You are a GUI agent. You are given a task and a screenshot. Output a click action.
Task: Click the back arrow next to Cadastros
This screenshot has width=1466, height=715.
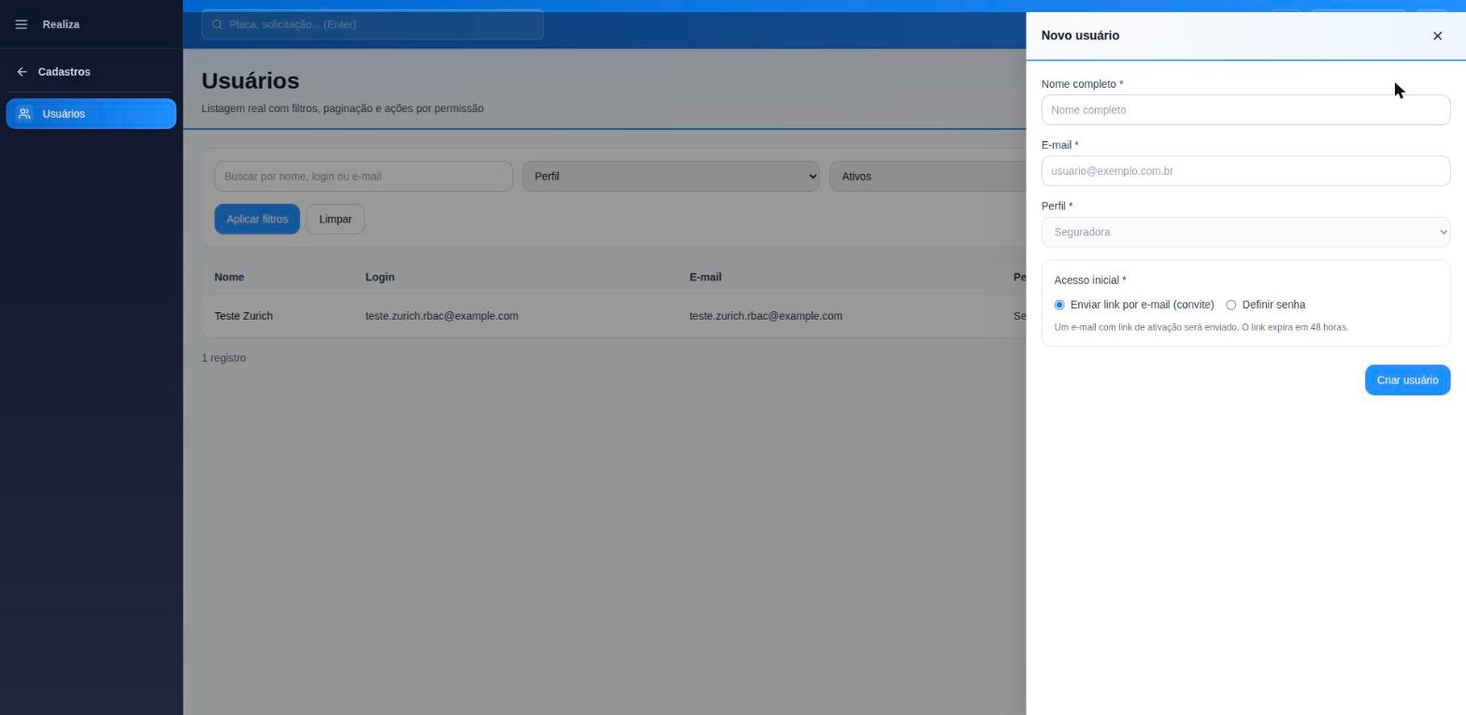(x=22, y=72)
